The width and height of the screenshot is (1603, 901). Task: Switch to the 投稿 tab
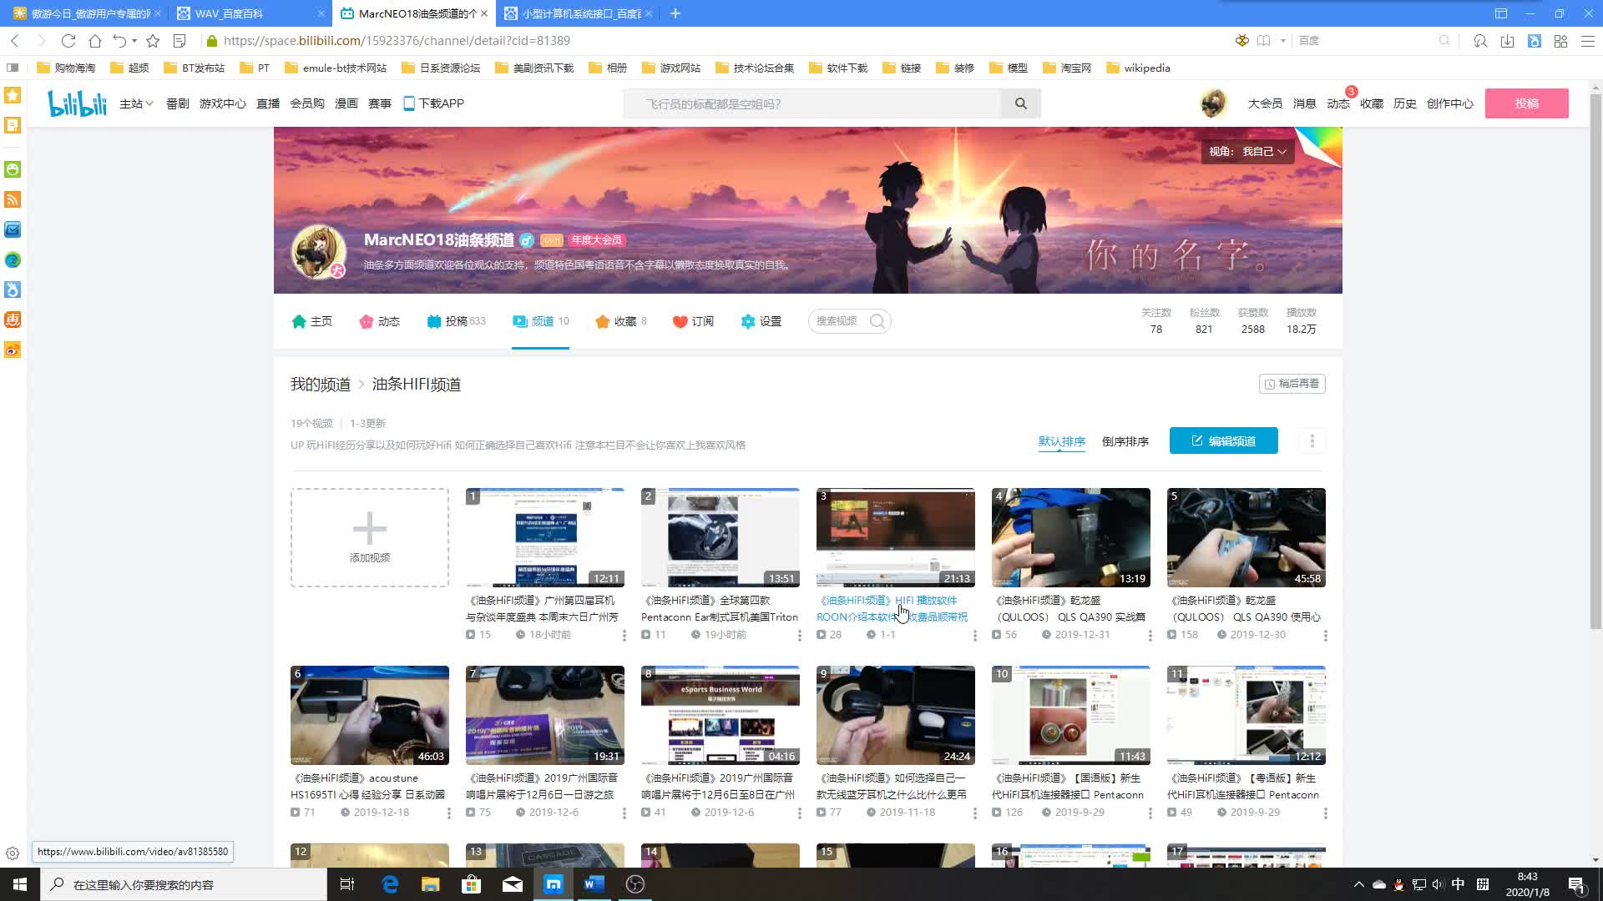coord(456,321)
